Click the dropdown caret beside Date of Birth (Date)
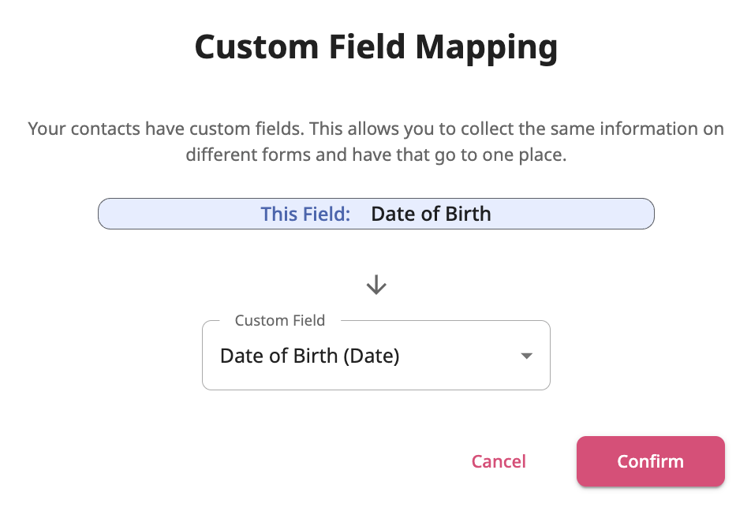751x511 pixels. coord(526,356)
